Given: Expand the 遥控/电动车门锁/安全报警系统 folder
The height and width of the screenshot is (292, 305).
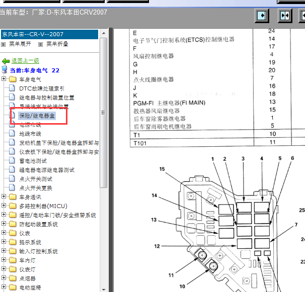Looking at the screenshot, I should click(x=4, y=215).
